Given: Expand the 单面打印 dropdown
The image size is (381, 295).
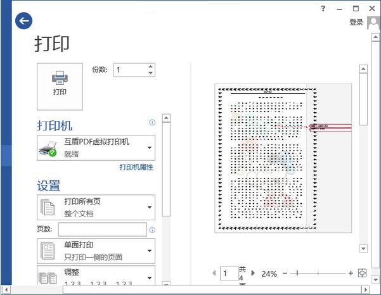Looking at the screenshot, I should tap(96, 251).
